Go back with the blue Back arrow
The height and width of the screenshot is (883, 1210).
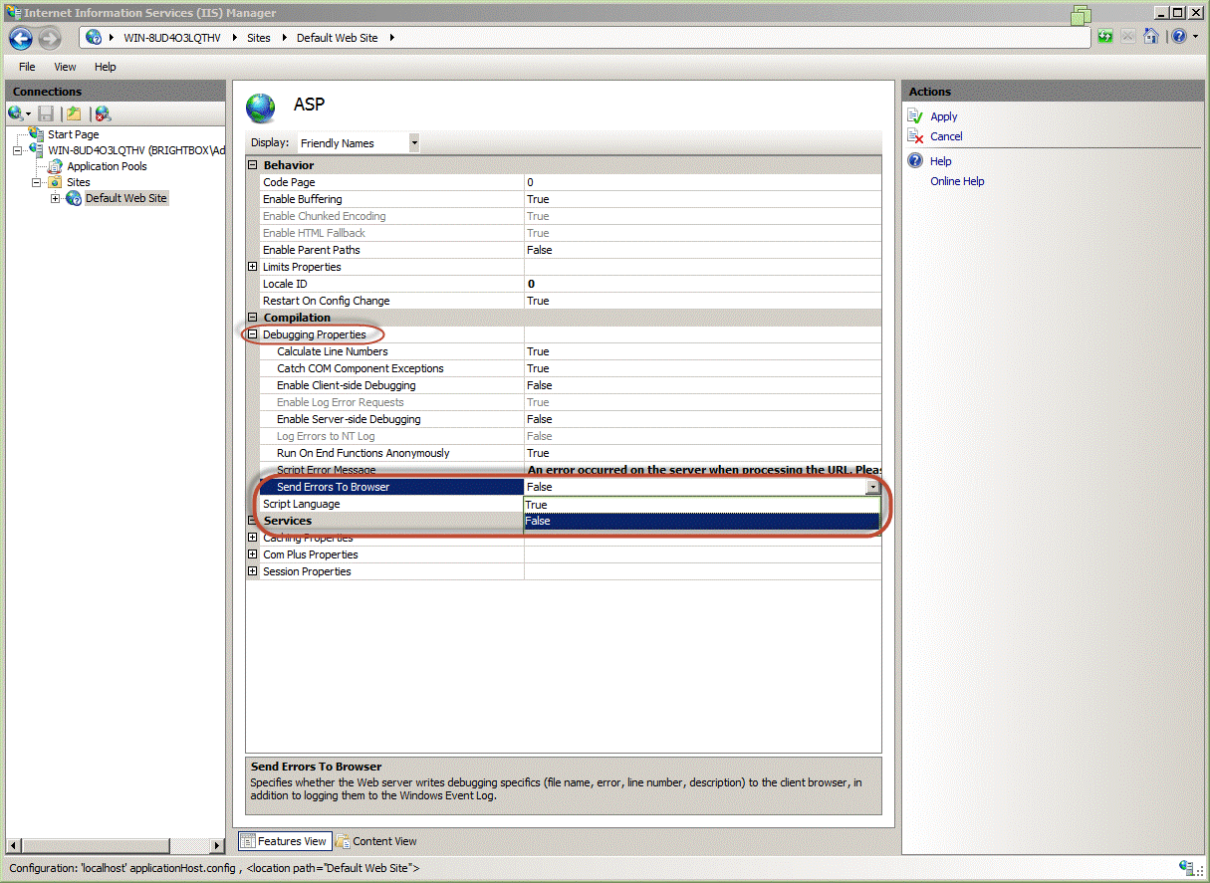[x=21, y=38]
